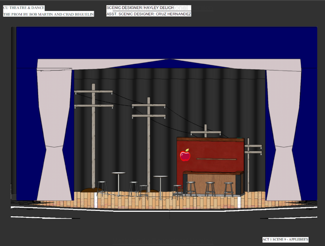Image resolution: width=325 pixels, height=246 pixels.
Task: Click 'ASST. SCENIC DESIGNER: CRUZ HERNANDEZ' label
Action: tap(149, 14)
